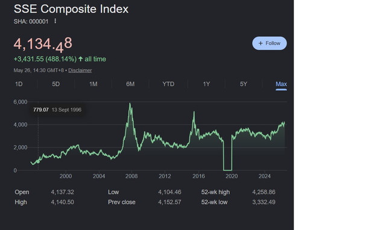Choose the YTD range tab
386x230 pixels.
tap(168, 84)
